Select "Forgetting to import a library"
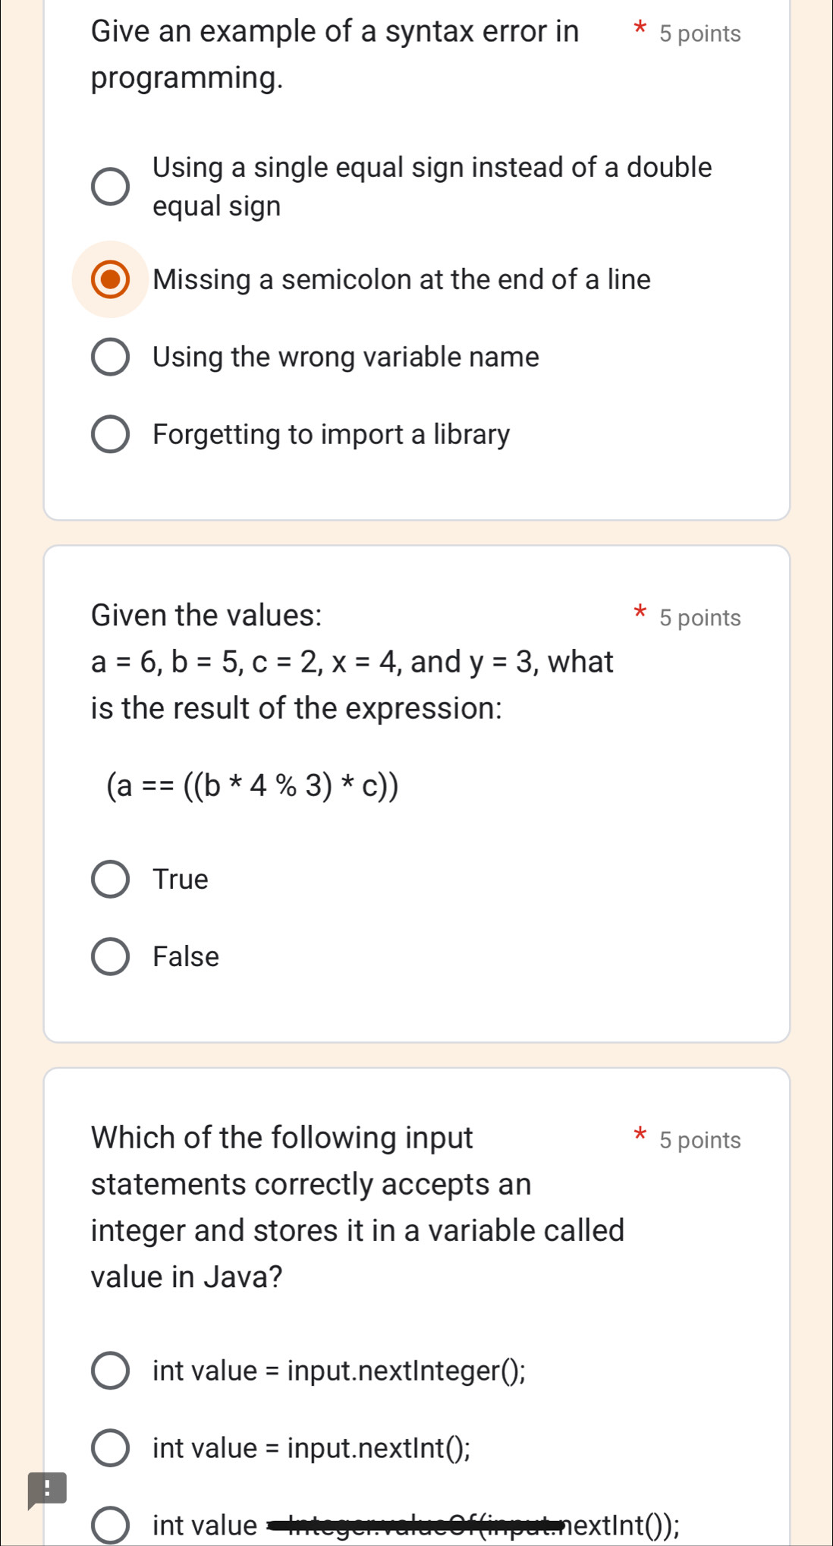Viewport: 833px width, 1546px height. coord(111,434)
